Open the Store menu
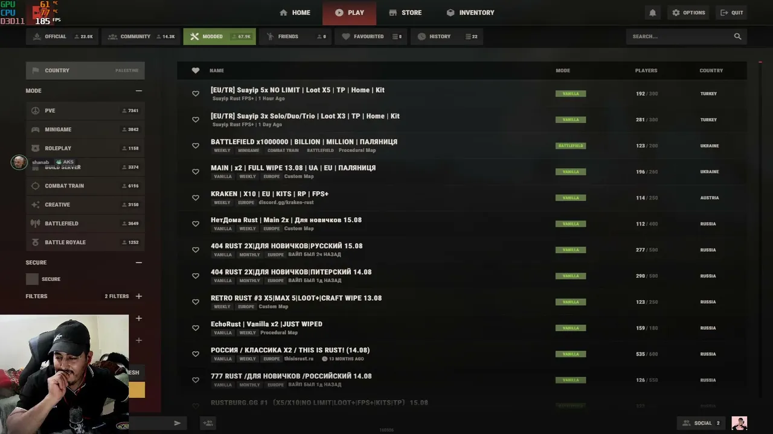773x434 pixels. point(405,13)
